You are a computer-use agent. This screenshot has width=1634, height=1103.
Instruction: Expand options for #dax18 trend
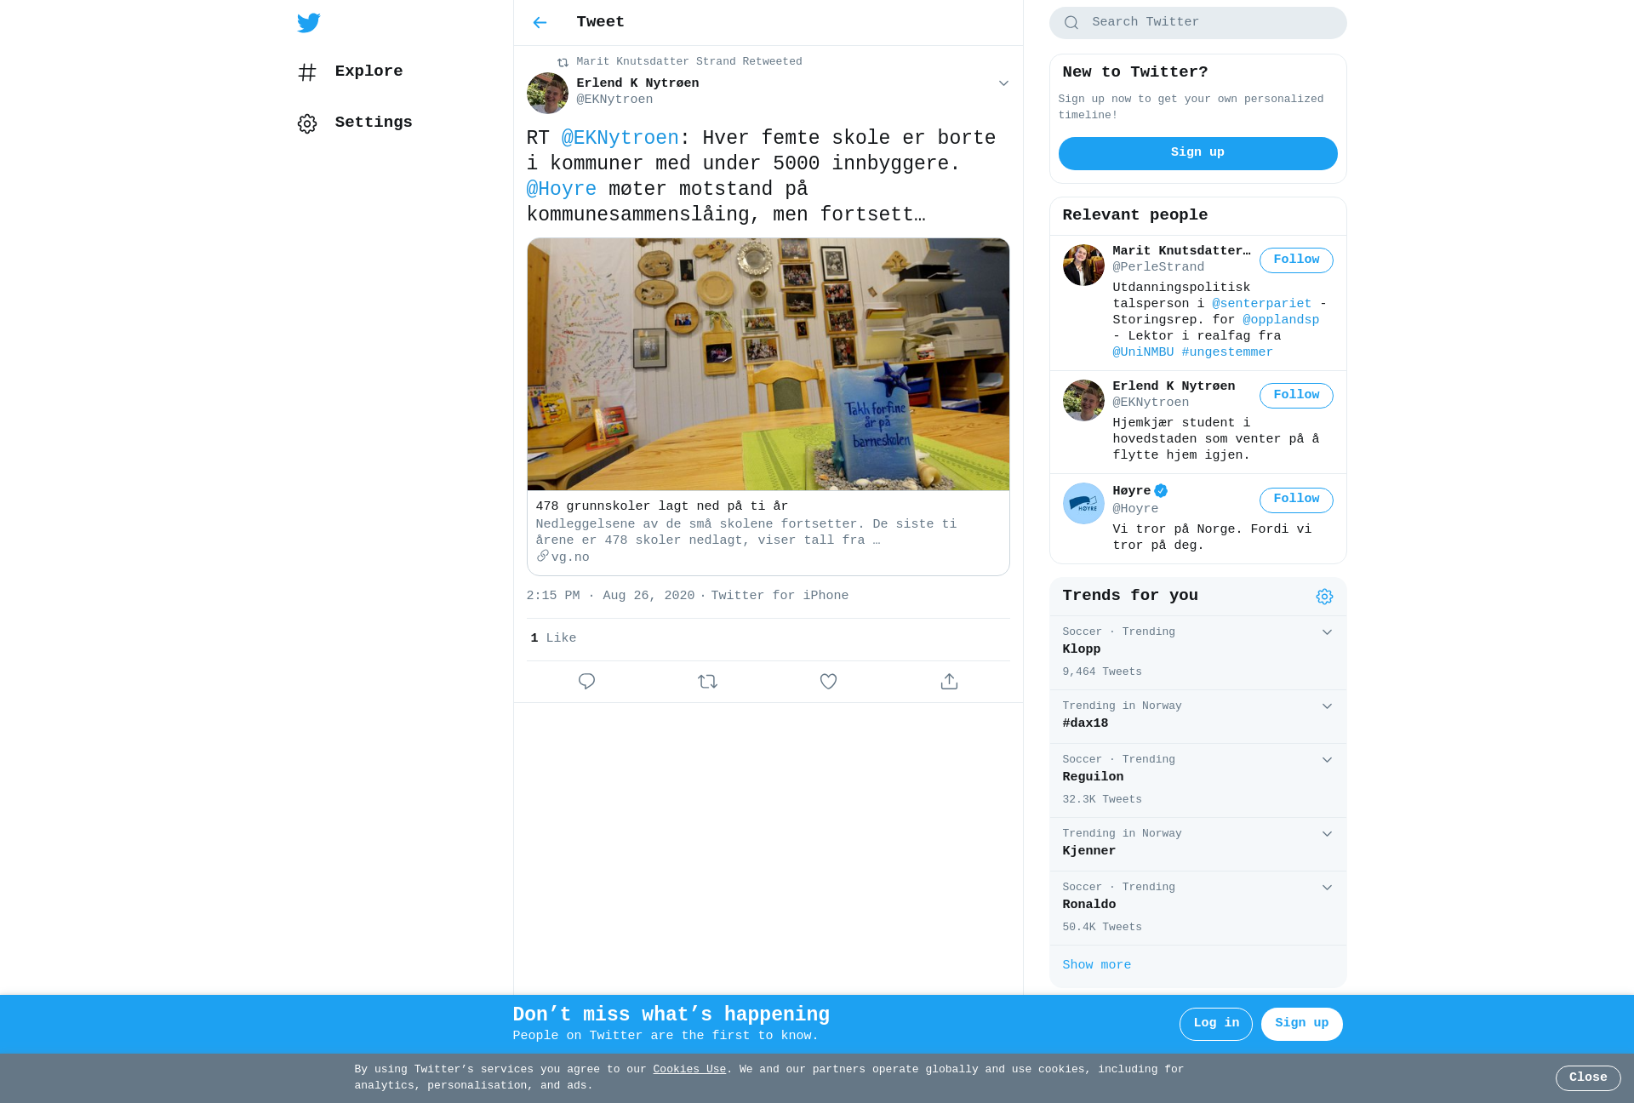1327,706
